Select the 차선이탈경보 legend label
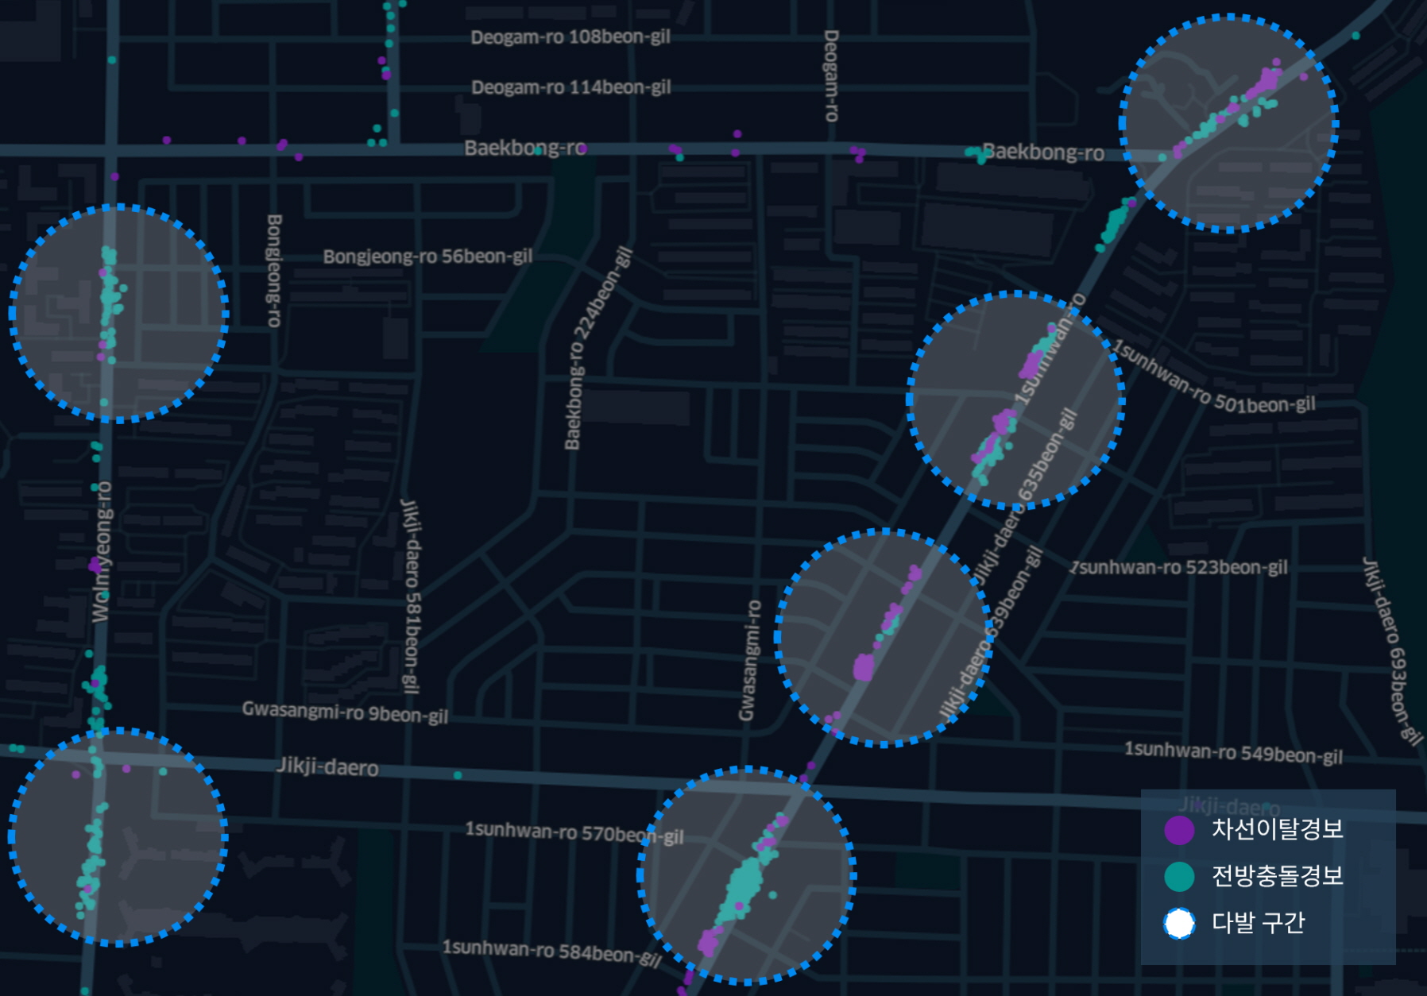Screen dimensions: 1427x996 pyautogui.click(x=1277, y=829)
